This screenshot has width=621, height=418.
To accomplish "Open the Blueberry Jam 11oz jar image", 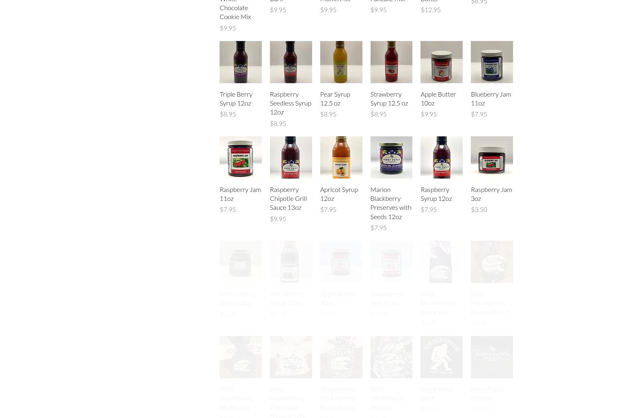I will 492,62.
